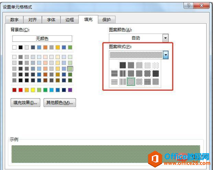The height and width of the screenshot is (170, 213).
Task: Pick the thin vertical stripe pattern
Action: coord(123,82)
